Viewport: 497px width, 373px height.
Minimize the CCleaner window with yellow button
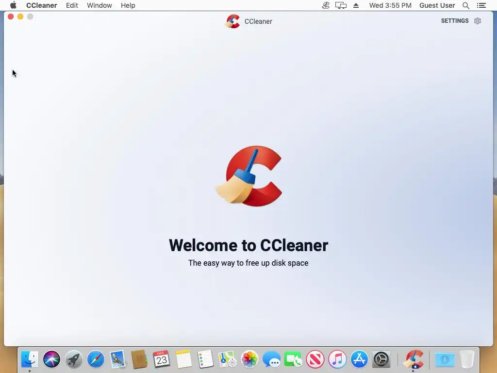point(20,17)
